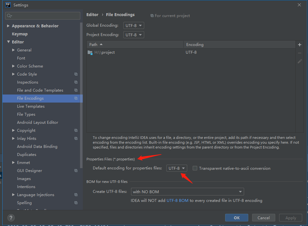The width and height of the screenshot is (308, 226).
Task: Click the settings tree scrollbar
Action: [81, 95]
